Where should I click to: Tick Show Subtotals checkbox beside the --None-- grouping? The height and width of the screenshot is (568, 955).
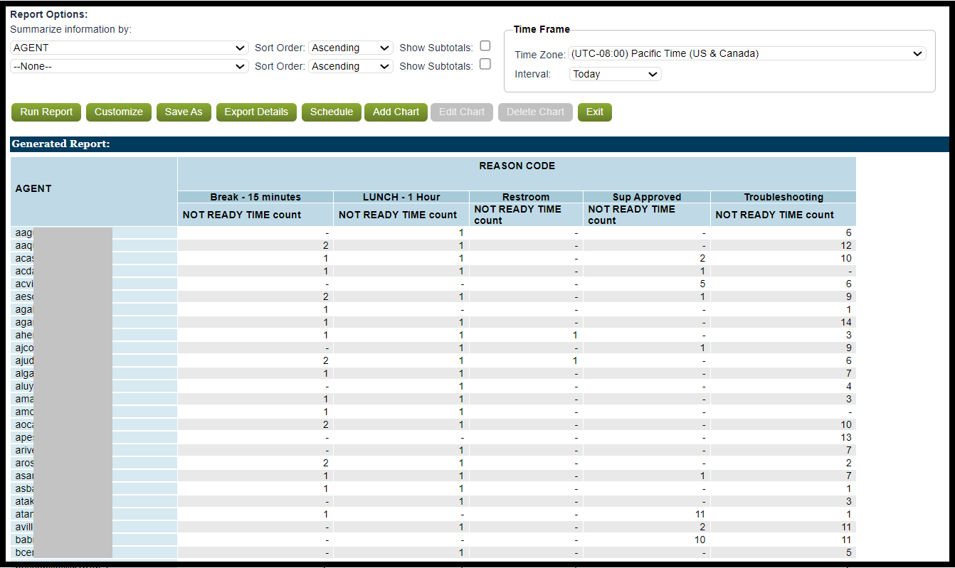click(485, 64)
